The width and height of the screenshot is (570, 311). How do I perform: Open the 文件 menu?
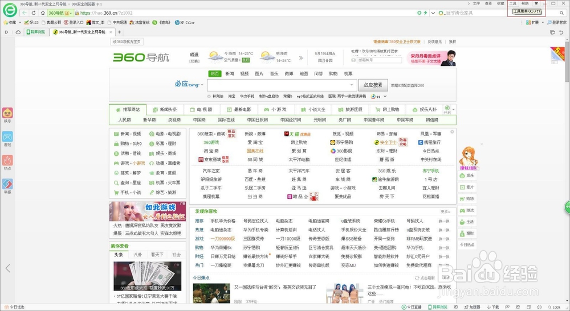click(476, 3)
